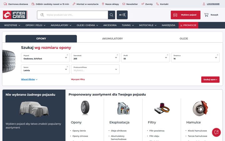Clear the Szerokość value with its X
This screenshot has width=225, height=141.
point(117,55)
